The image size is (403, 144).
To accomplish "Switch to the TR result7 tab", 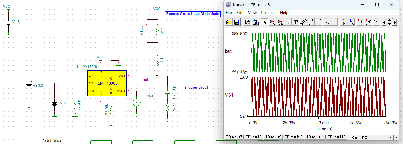I will (x=234, y=137).
